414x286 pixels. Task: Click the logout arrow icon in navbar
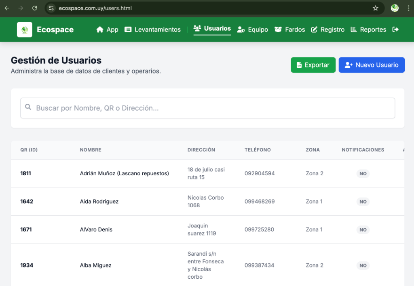point(395,29)
